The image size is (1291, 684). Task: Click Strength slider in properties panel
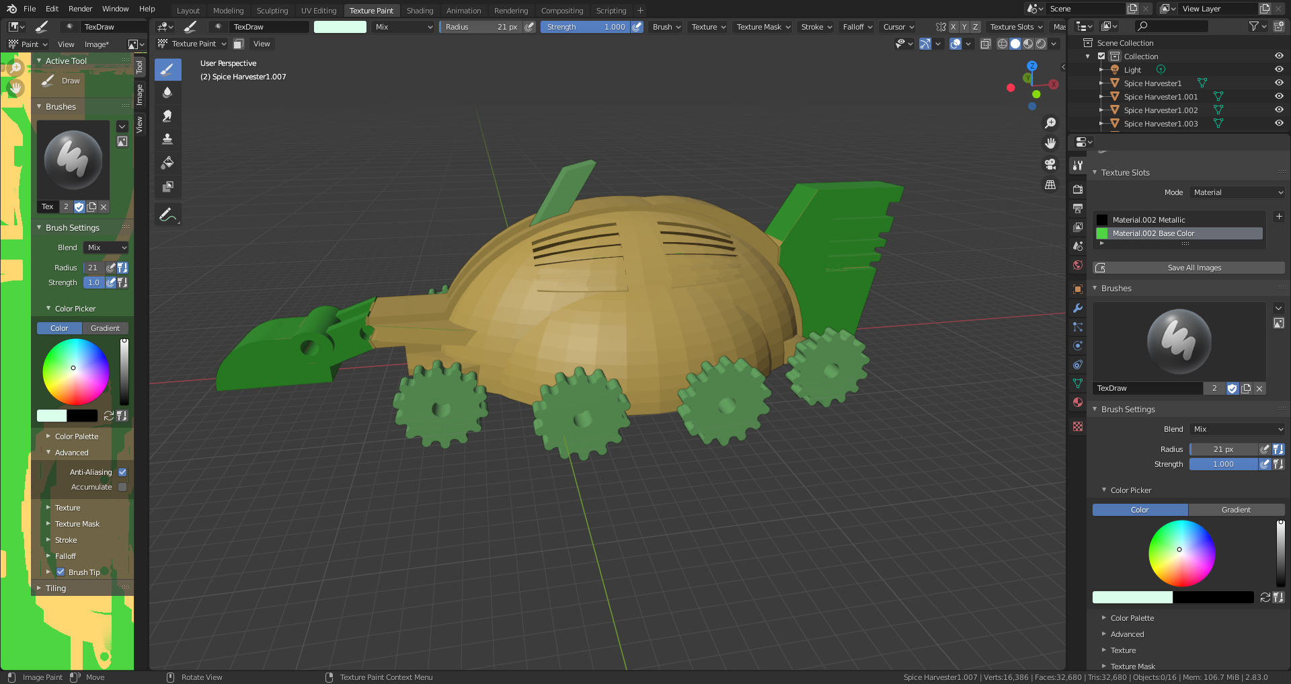[1223, 464]
